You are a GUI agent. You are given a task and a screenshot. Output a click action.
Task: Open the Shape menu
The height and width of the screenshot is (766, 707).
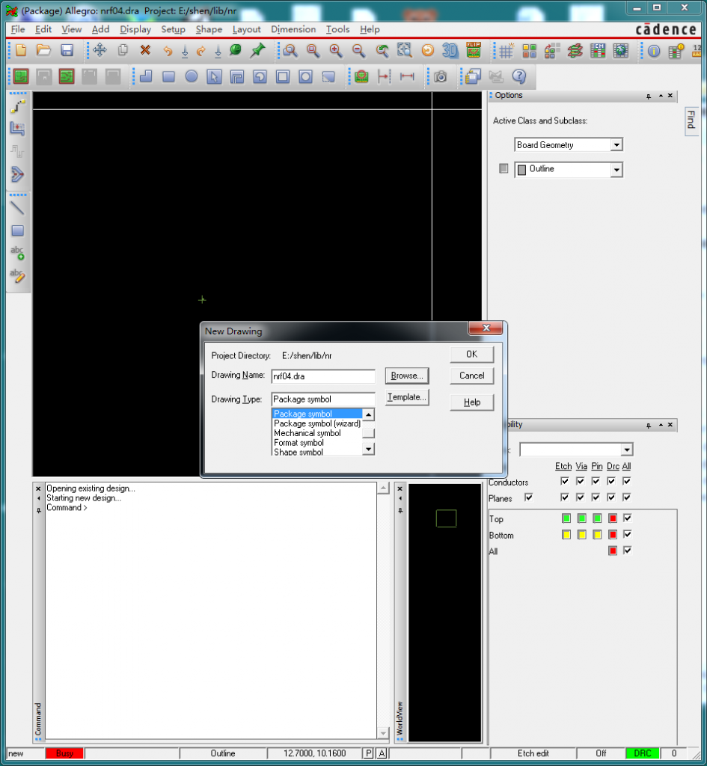tap(209, 29)
